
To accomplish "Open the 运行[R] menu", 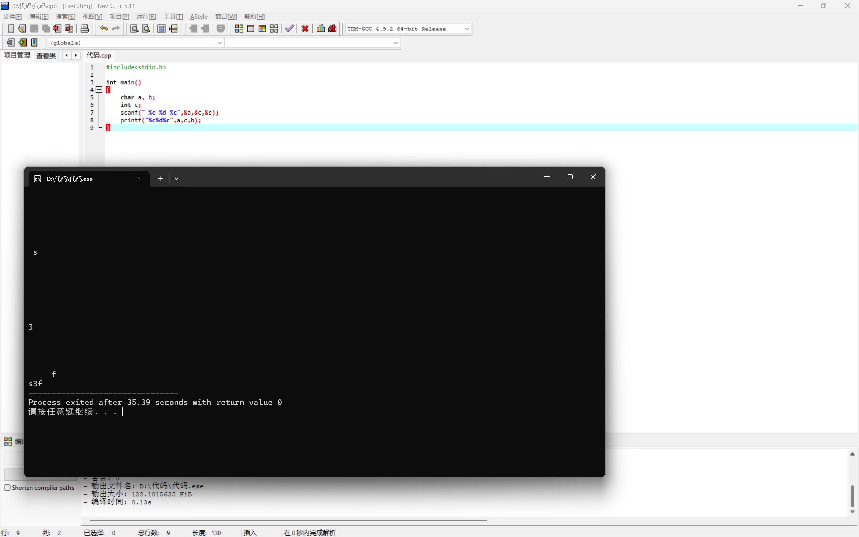I will (146, 17).
